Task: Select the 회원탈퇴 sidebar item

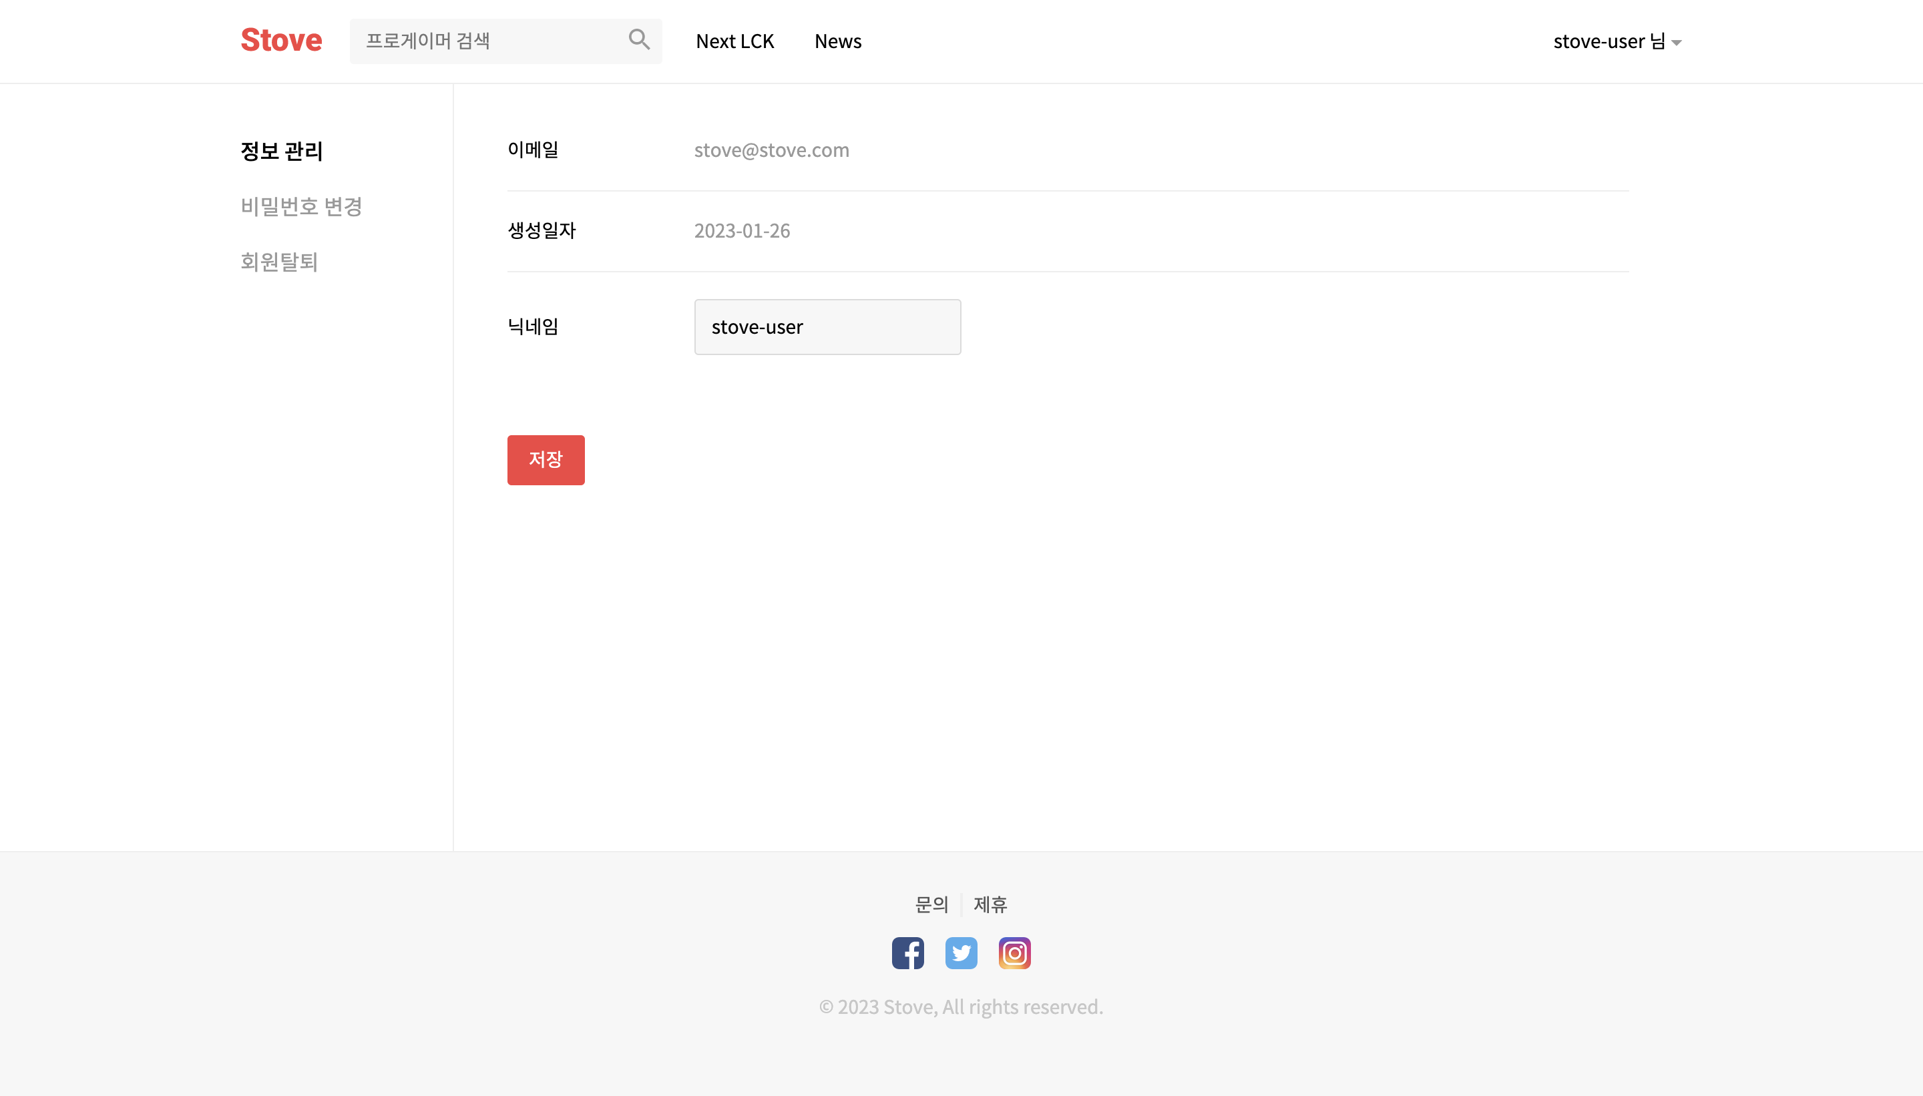Action: pos(280,262)
